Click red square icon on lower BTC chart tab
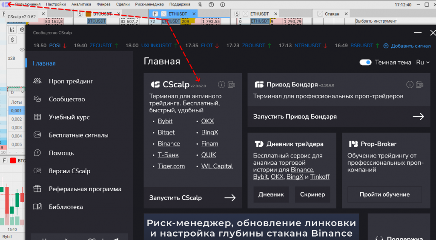This screenshot has width=436, height=240. click(13, 160)
